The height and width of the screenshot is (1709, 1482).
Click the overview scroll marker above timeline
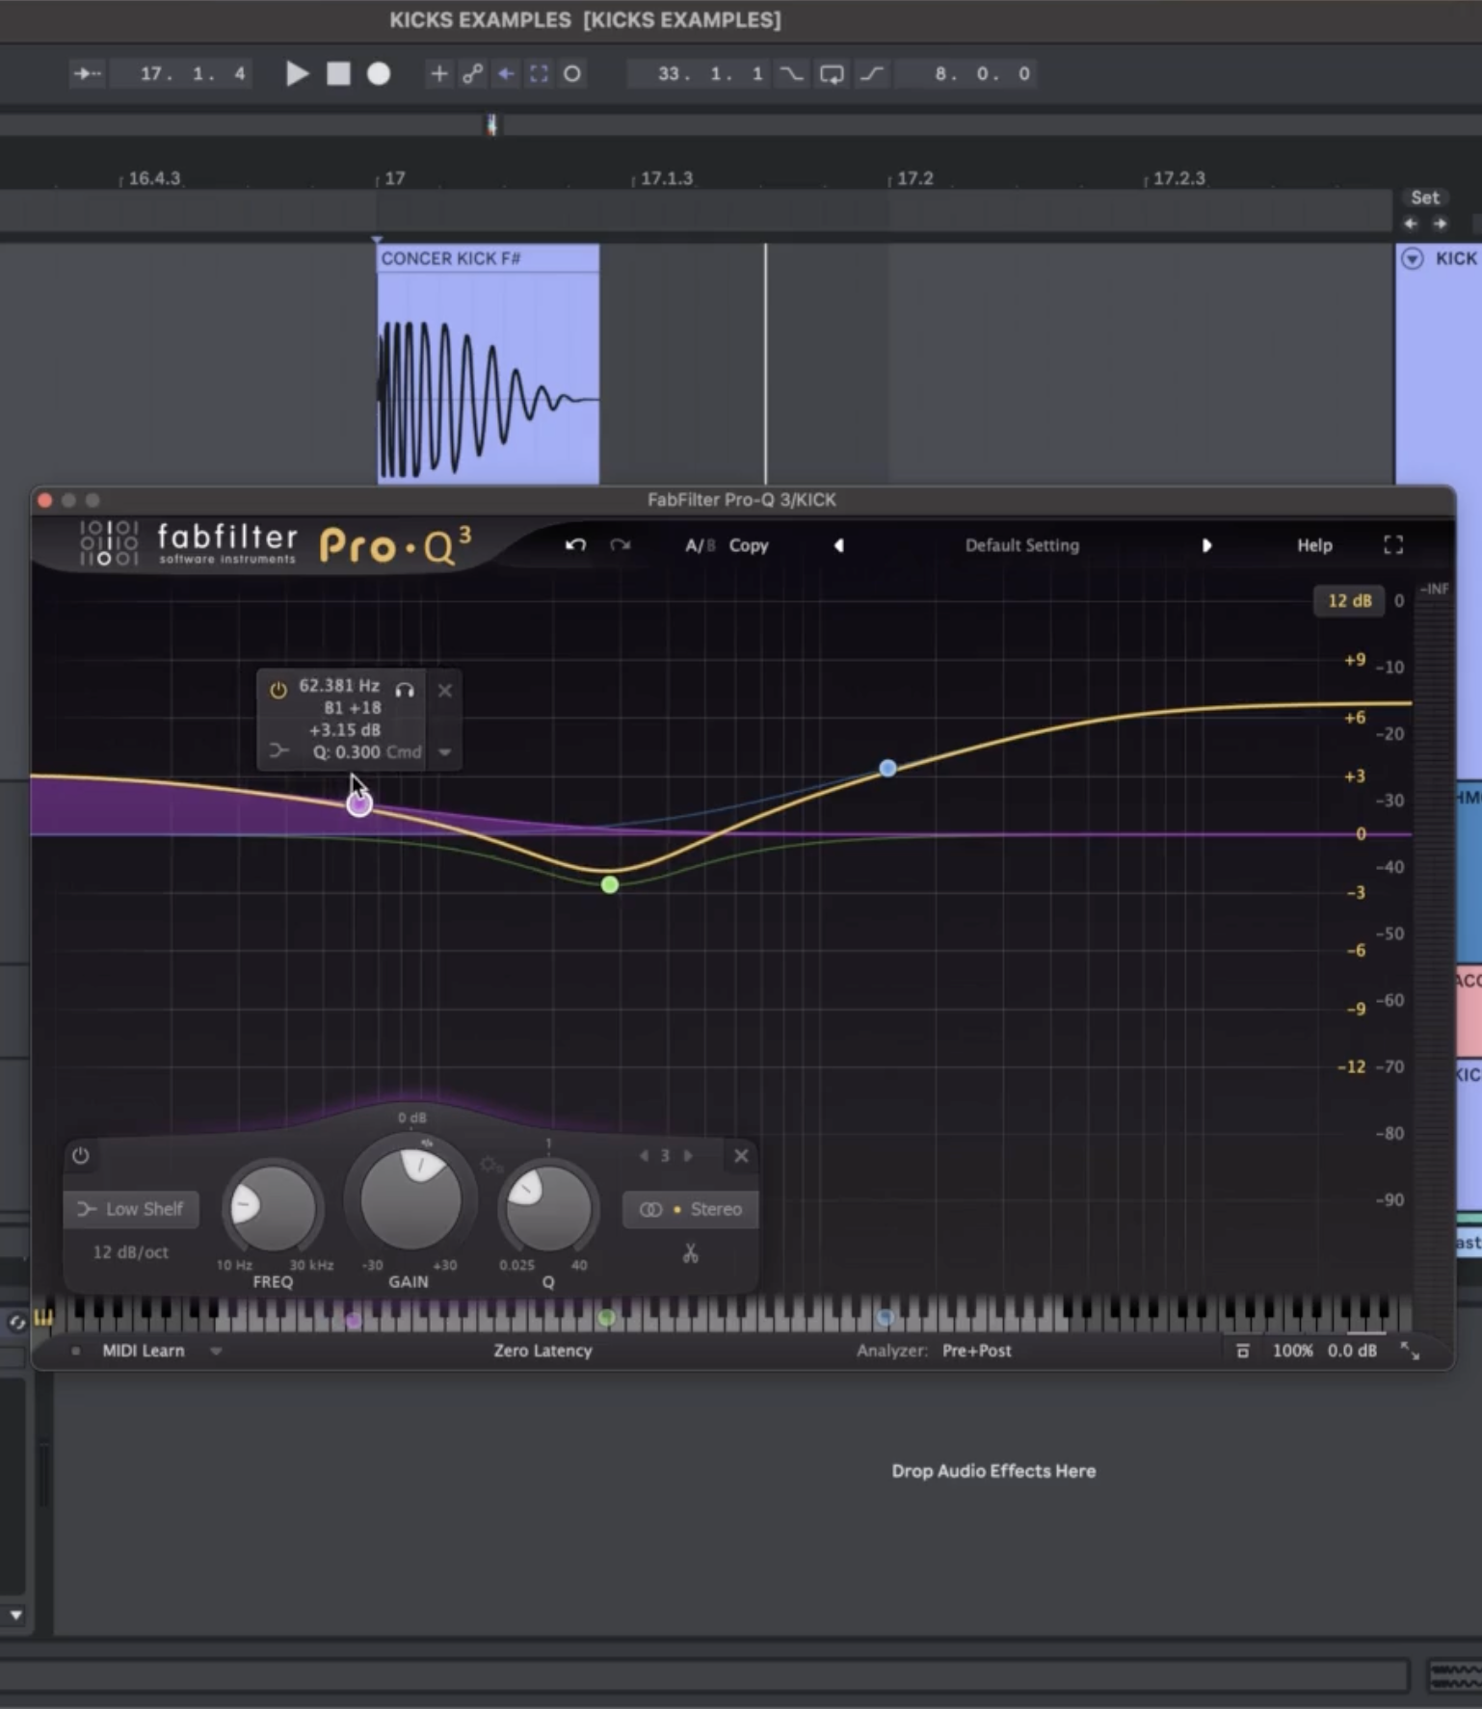tap(491, 125)
